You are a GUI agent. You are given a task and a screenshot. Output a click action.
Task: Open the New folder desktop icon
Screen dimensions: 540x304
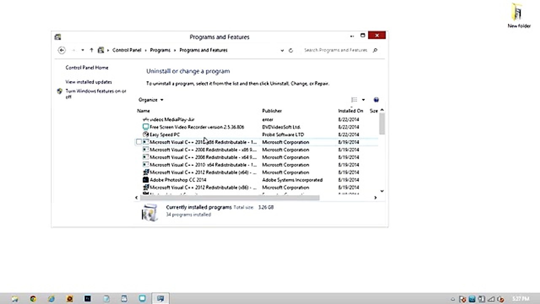[x=518, y=16]
